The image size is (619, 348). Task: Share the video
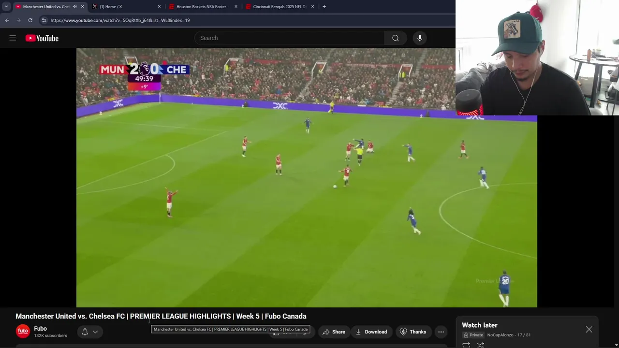pos(334,332)
